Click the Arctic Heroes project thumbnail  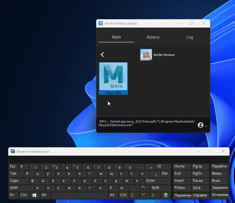click(146, 55)
